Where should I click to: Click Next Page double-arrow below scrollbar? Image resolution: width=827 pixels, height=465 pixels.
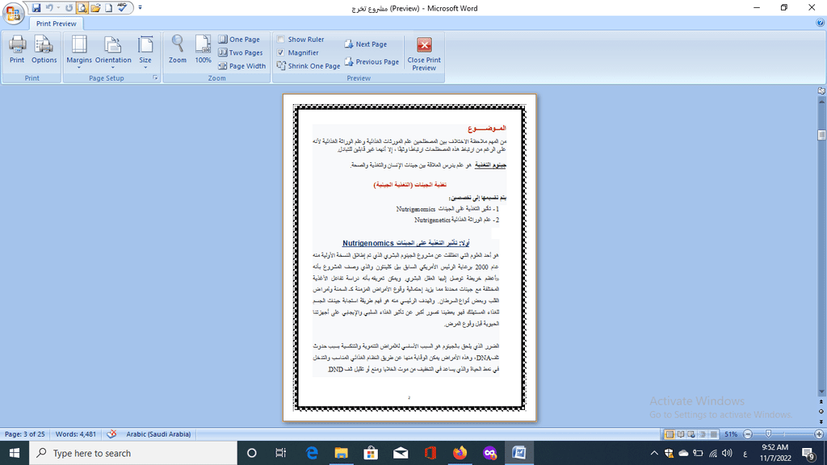click(x=821, y=421)
